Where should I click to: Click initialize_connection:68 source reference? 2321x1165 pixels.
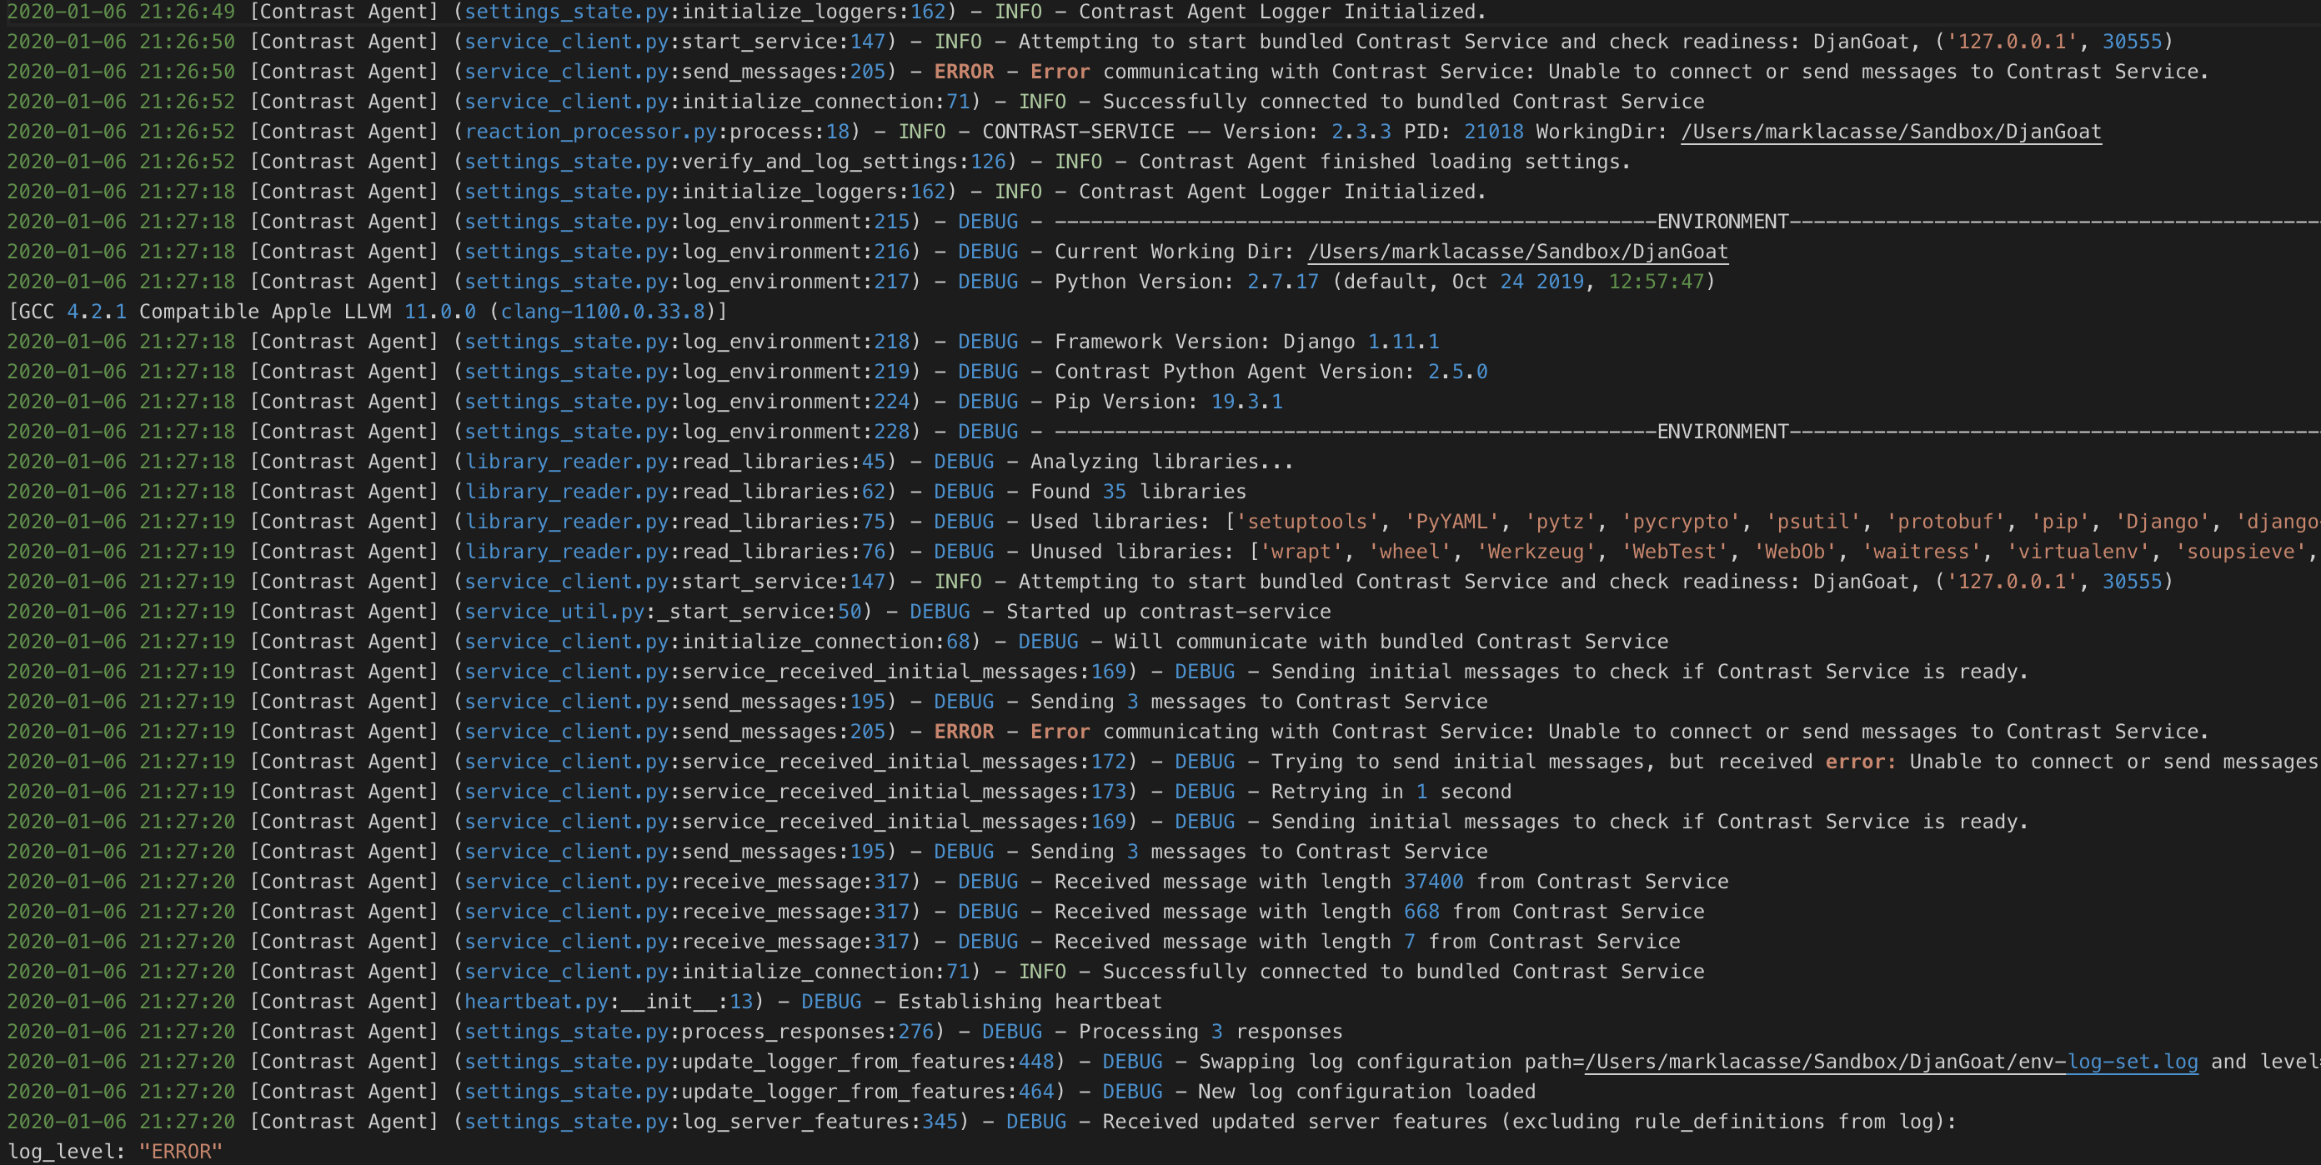[826, 641]
